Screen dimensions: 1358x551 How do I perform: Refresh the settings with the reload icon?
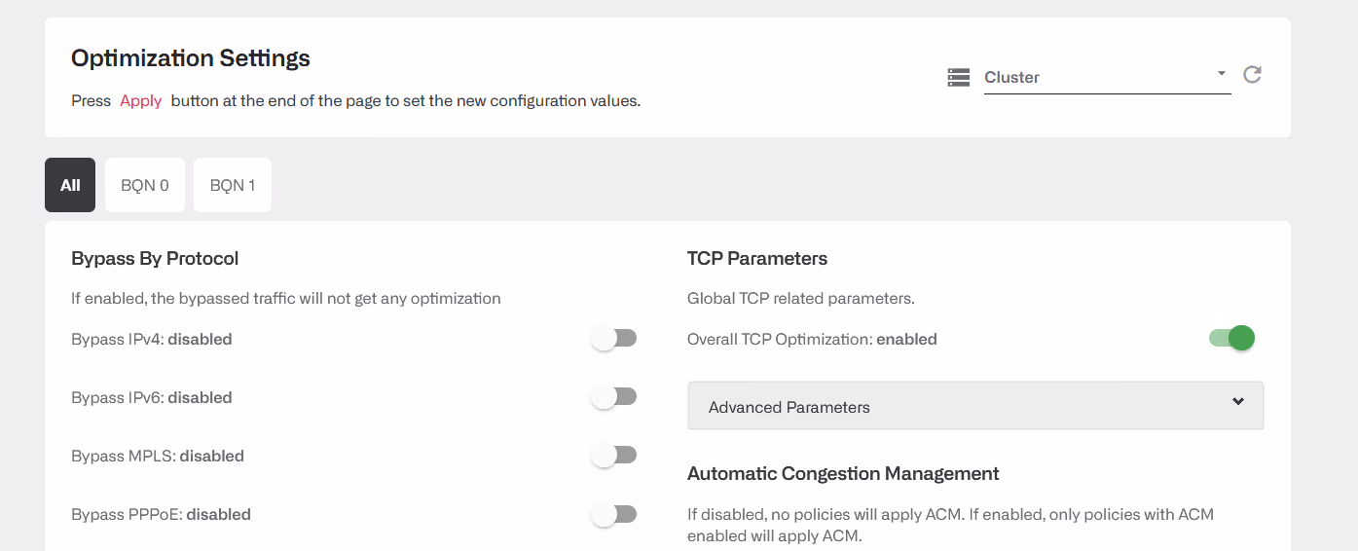(1252, 75)
